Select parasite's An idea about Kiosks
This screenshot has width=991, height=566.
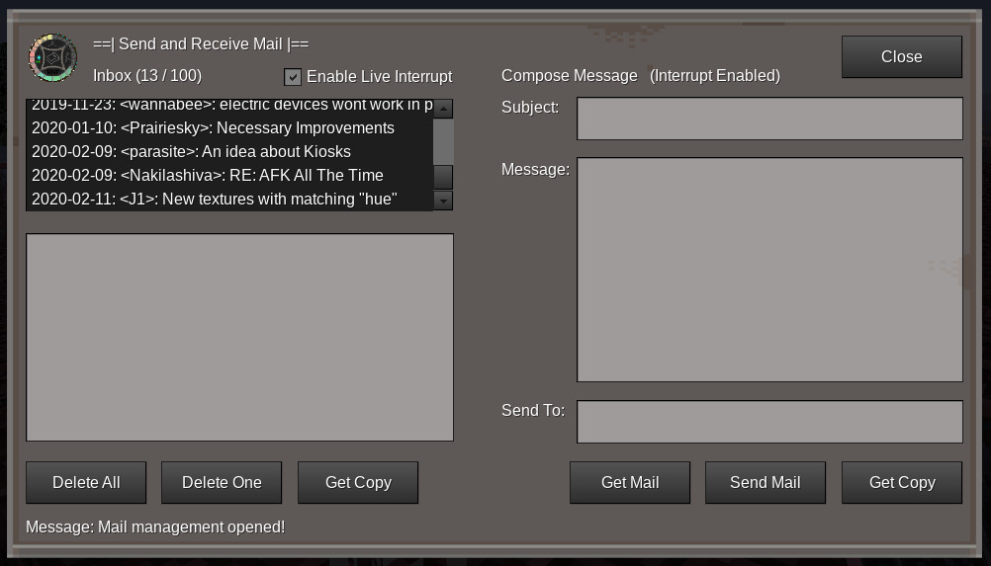191,152
